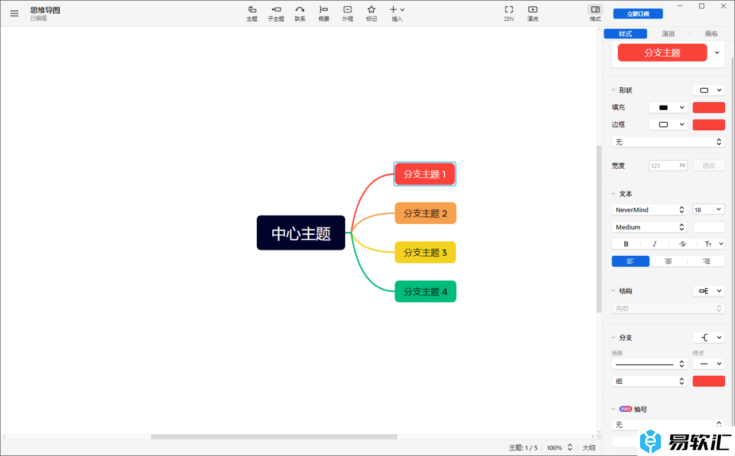The height and width of the screenshot is (456, 735).
Task: Add a new topic with 主题 tool
Action: pos(252,13)
